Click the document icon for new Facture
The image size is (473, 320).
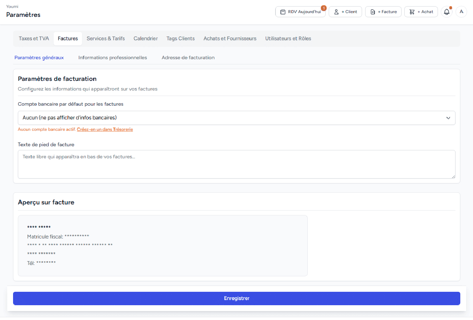(x=373, y=12)
